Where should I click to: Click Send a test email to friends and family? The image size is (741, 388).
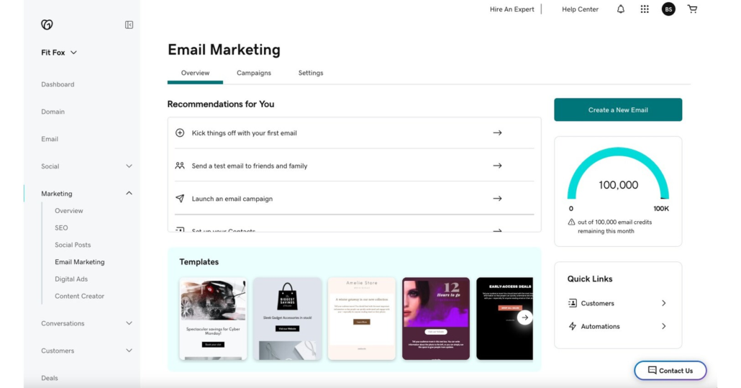tap(250, 166)
